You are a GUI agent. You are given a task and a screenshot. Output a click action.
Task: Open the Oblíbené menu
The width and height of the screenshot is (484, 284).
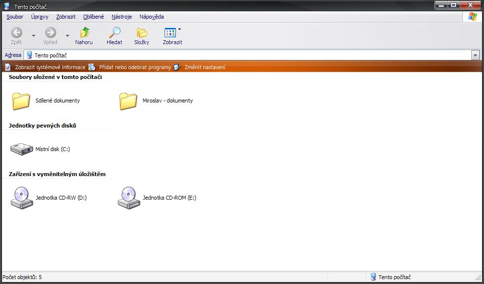coord(93,17)
